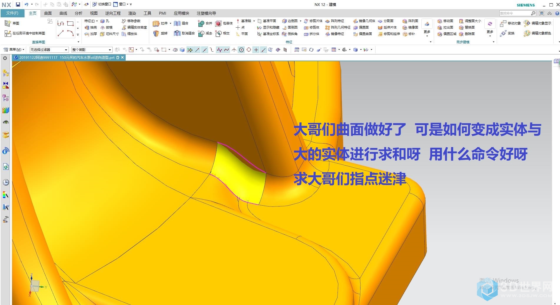560x305 pixels.
Task: Click the 旋转 (Revolve) tool
Action: tap(160, 34)
